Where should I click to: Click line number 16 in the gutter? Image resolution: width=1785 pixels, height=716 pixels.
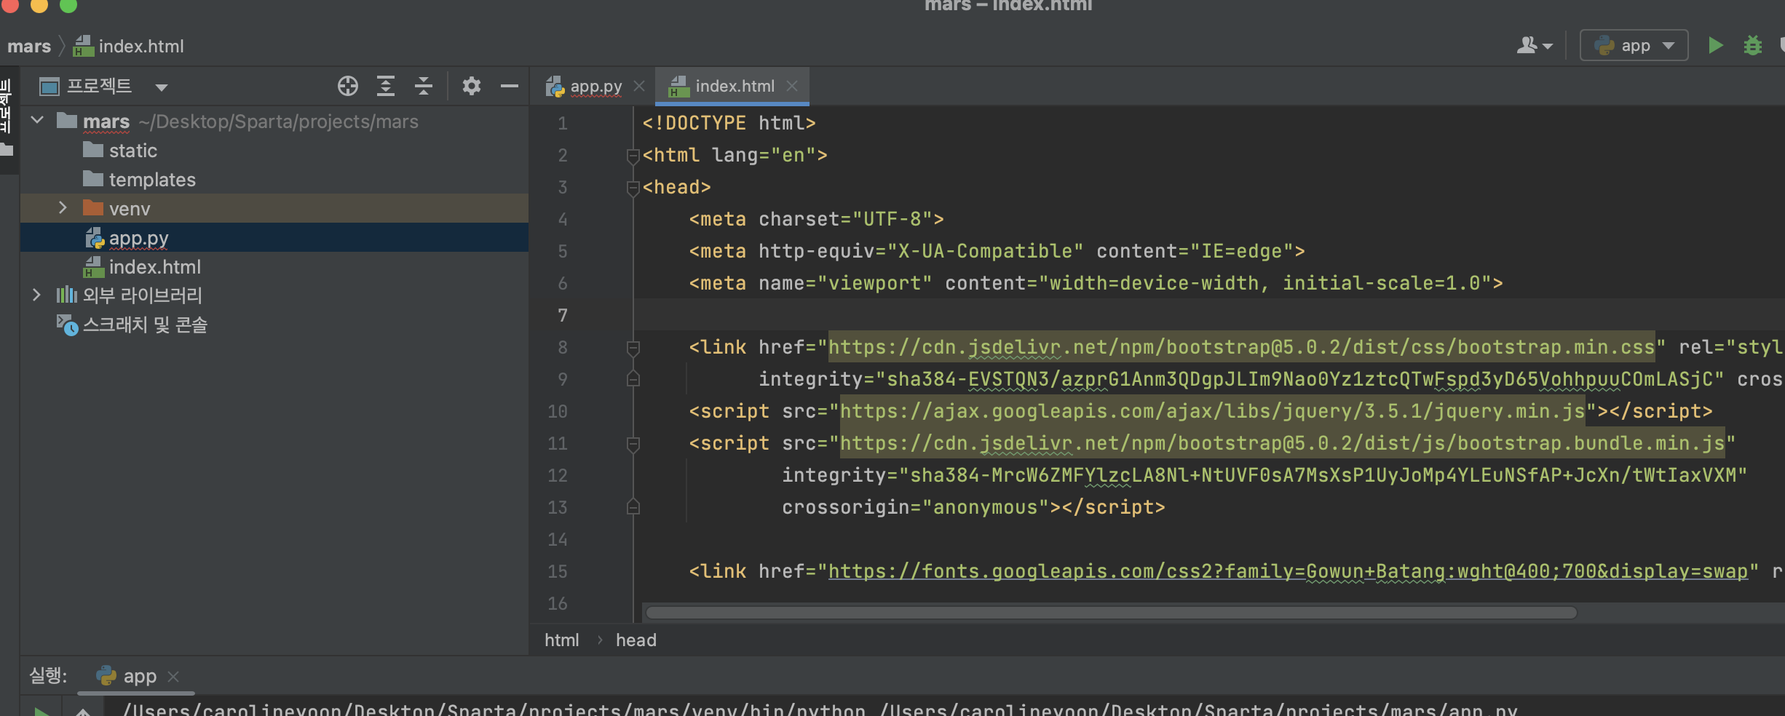point(557,603)
